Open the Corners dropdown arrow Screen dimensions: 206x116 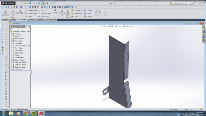tap(55, 17)
